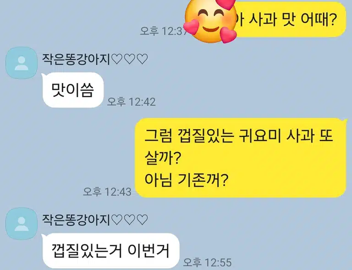Open profile avatar above 껍질있는거 이번거 message
Image resolution: width=352 pixels, height=270 pixels.
(x=22, y=224)
